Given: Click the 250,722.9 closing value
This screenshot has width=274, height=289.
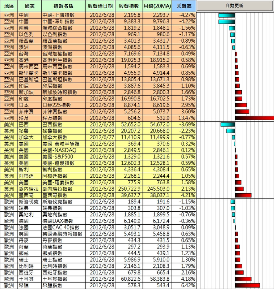Looking at the screenshot, I should 129,189.
